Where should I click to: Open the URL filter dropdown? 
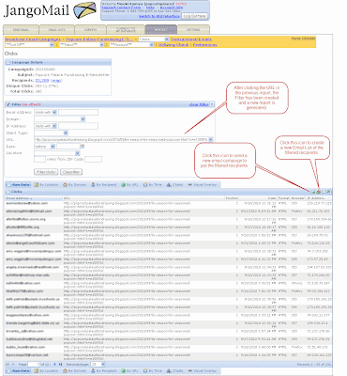coord(211,139)
